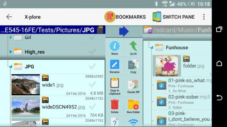Tap the back arrow next to X-plore

9,17
